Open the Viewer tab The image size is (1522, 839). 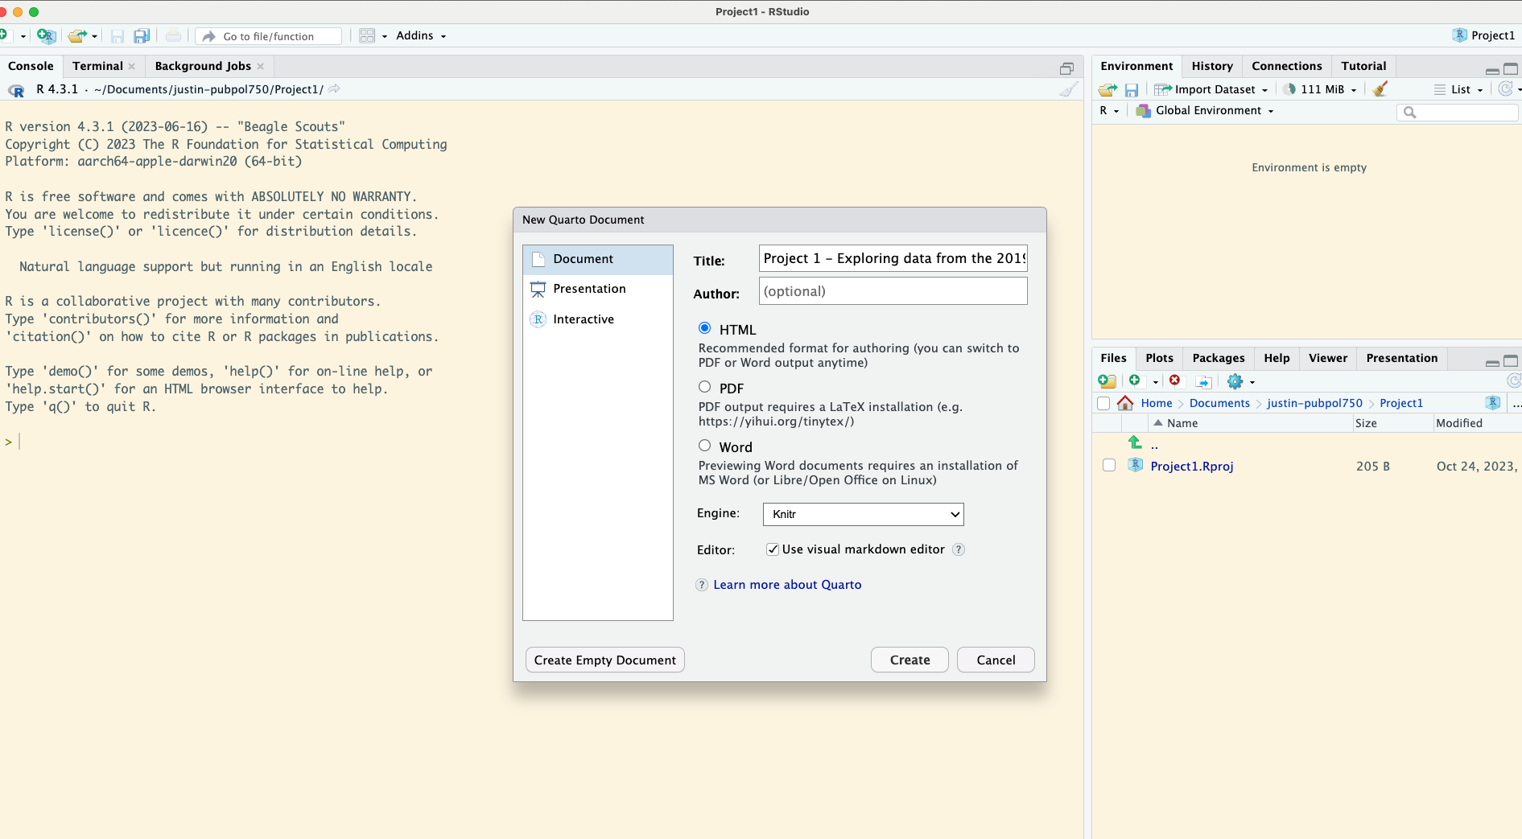point(1327,358)
